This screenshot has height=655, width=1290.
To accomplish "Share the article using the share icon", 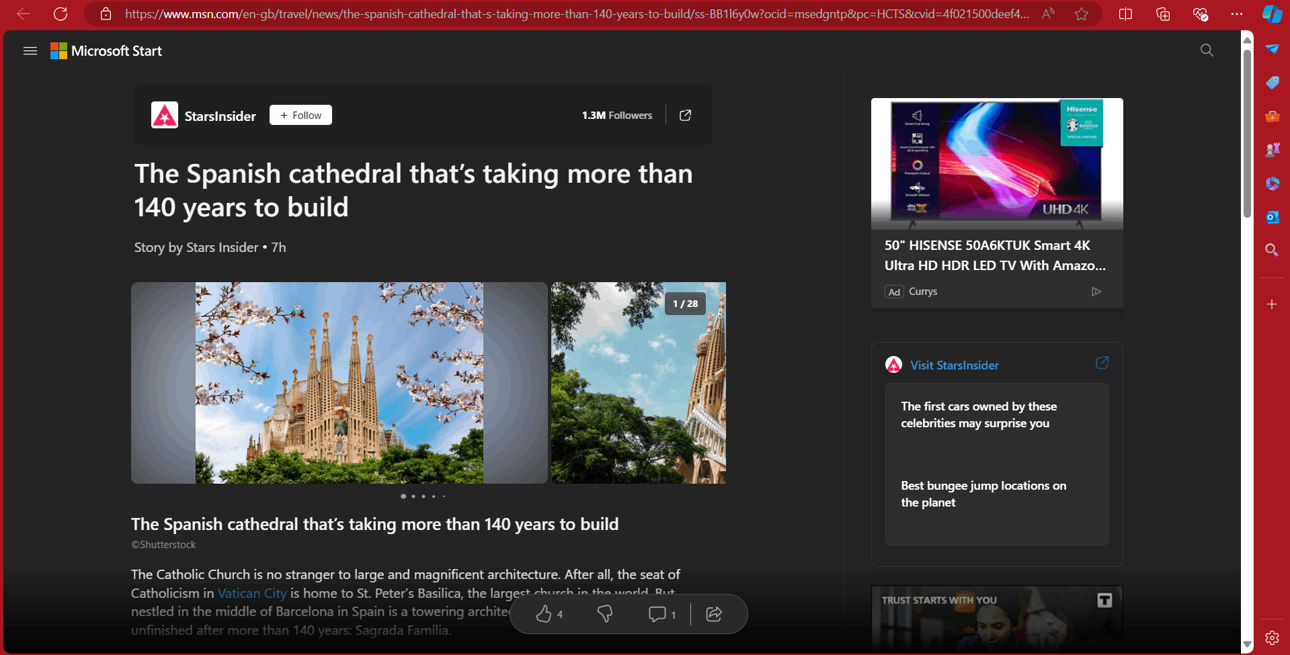I will [714, 613].
